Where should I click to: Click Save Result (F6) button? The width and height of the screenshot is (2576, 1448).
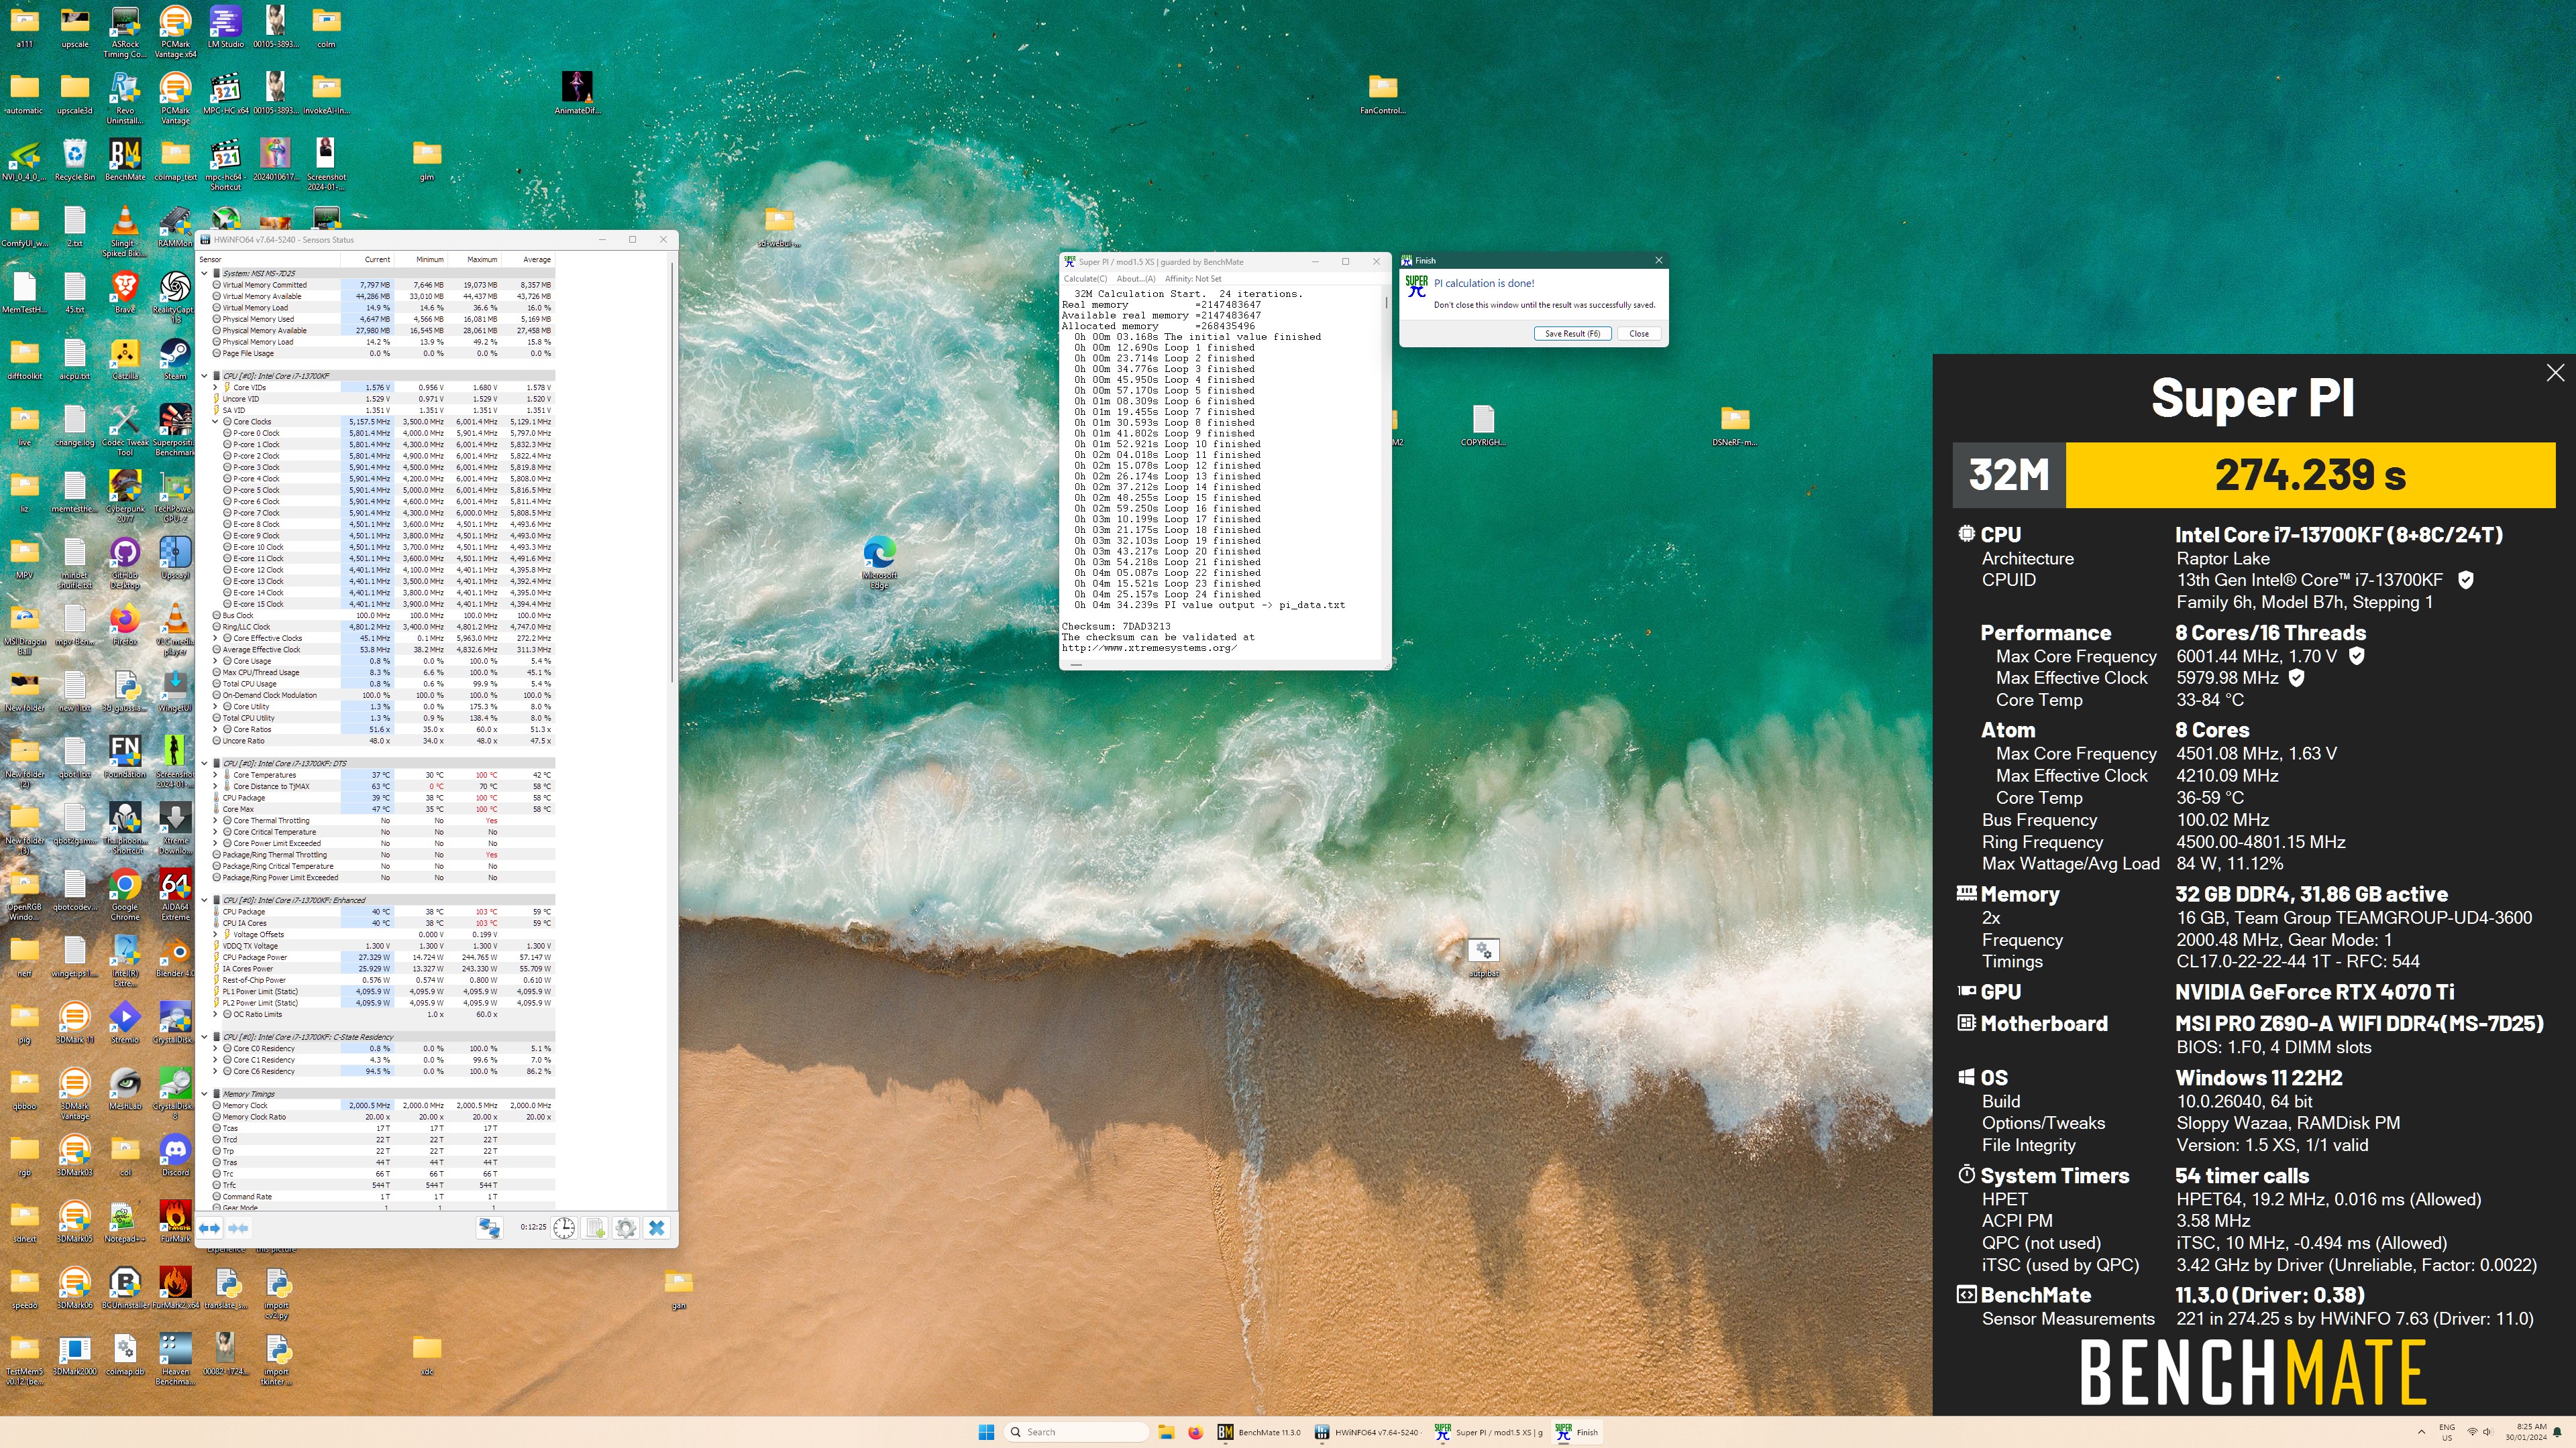1572,334
